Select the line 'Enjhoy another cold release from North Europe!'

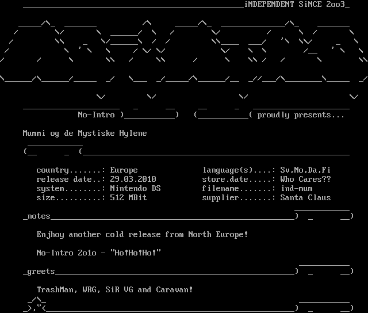[142, 235]
